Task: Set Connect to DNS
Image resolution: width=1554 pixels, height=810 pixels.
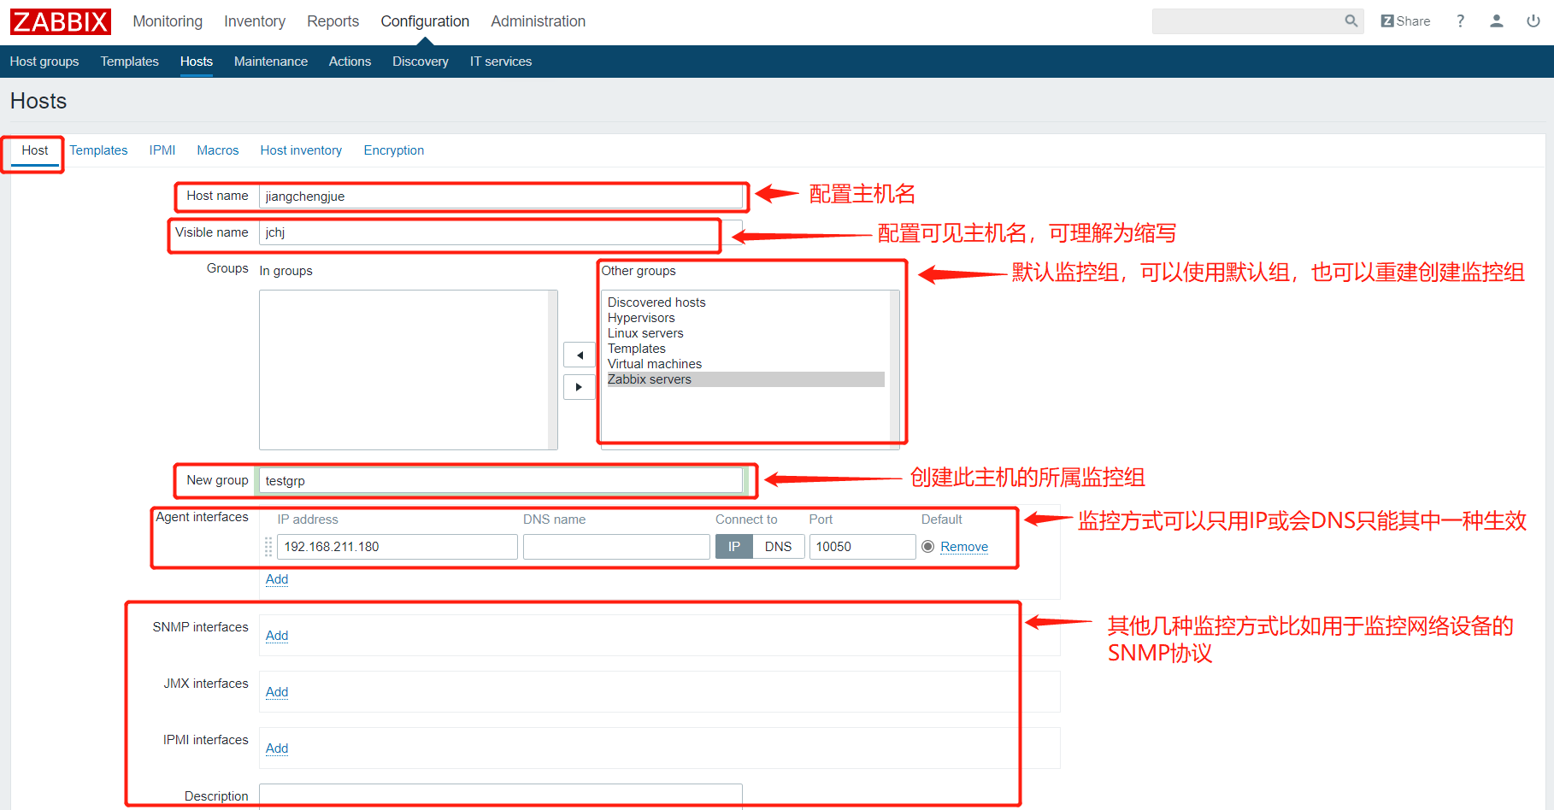Action: point(779,547)
